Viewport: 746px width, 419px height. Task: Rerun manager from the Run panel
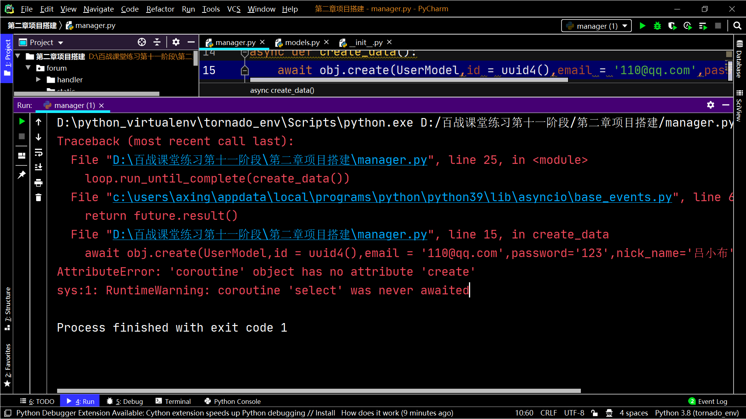coord(22,122)
